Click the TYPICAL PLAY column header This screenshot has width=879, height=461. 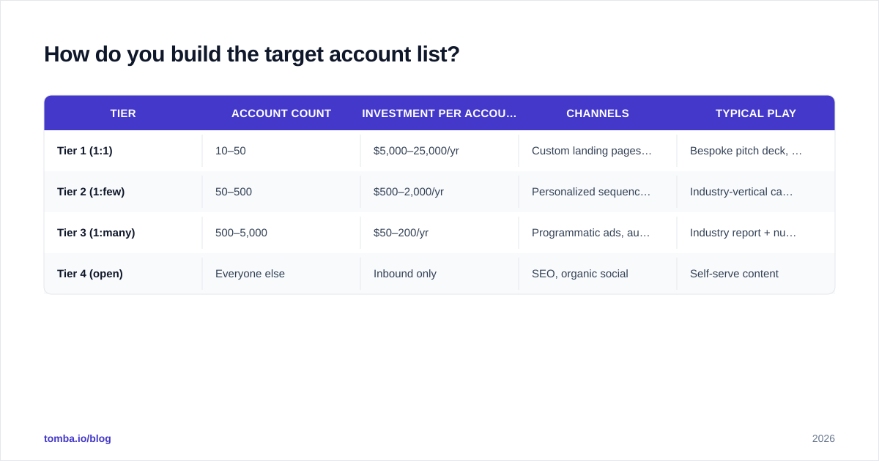click(756, 113)
